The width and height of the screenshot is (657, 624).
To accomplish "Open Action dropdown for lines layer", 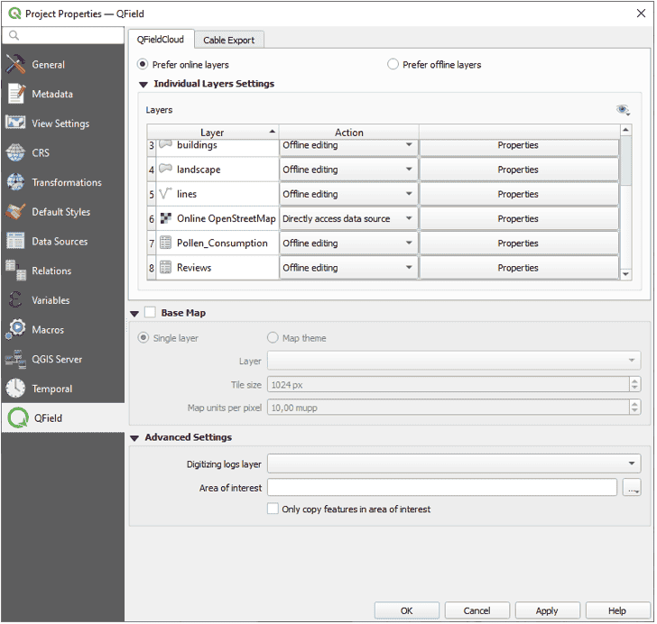I will point(348,194).
